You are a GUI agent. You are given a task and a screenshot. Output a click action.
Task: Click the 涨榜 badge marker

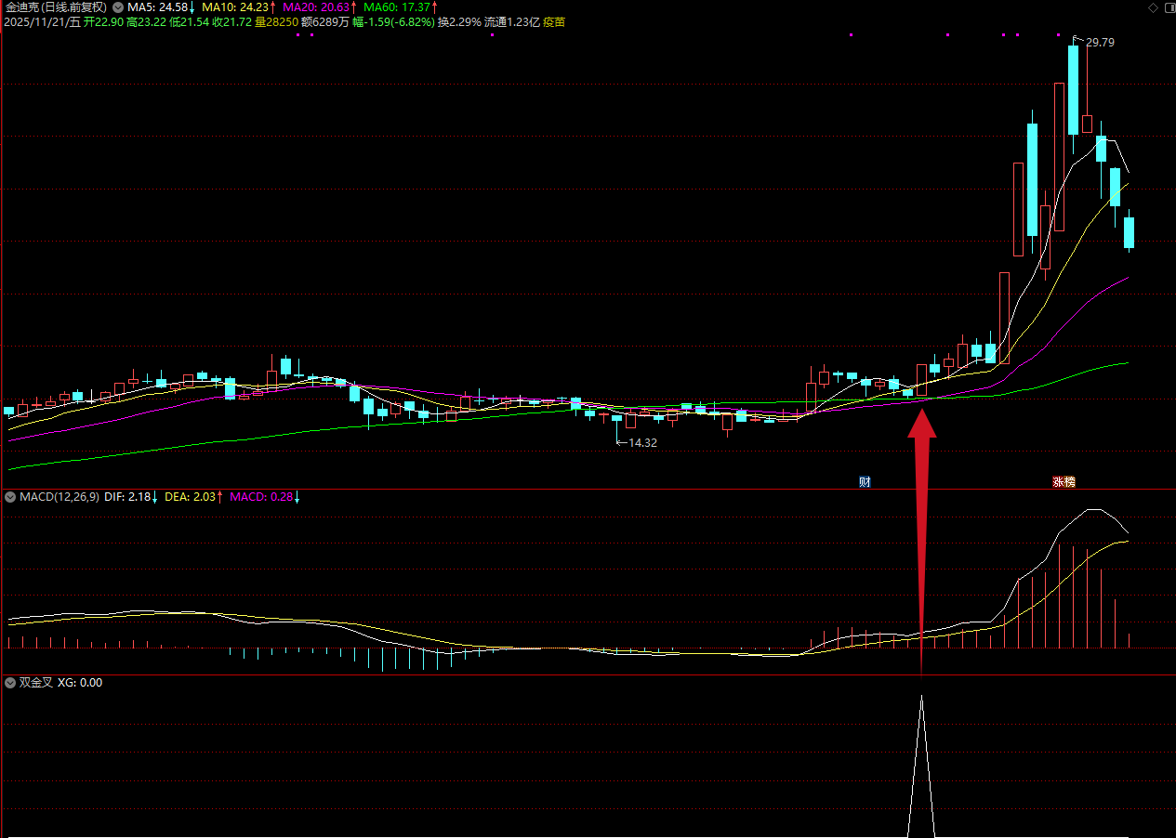point(1064,481)
